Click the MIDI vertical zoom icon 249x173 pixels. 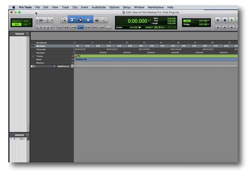47,20
